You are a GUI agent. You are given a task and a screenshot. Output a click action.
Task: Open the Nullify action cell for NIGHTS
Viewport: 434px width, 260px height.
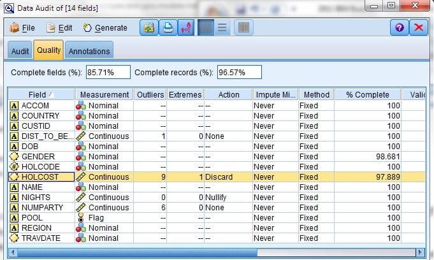point(228,198)
